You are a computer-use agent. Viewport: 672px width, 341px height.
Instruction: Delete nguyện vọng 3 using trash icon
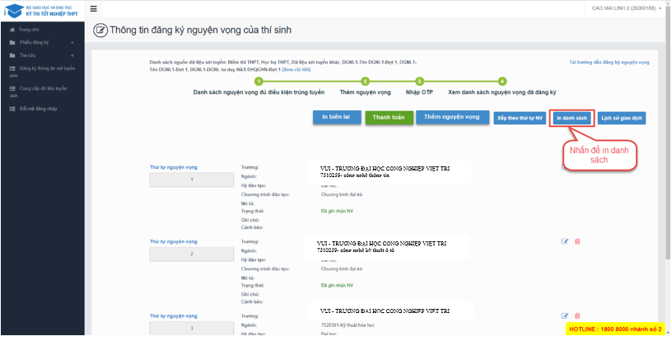tap(577, 315)
